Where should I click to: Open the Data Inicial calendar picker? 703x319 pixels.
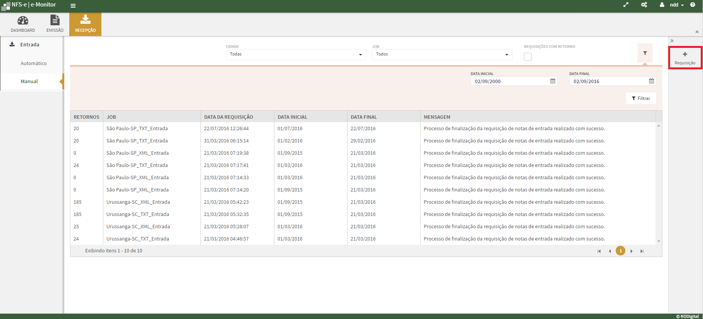(x=553, y=81)
